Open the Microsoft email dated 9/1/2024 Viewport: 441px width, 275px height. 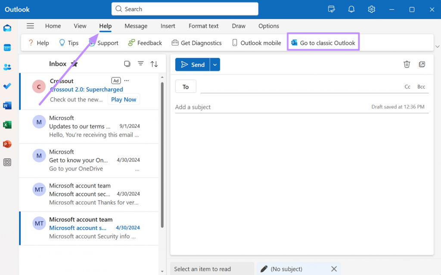pos(89,127)
